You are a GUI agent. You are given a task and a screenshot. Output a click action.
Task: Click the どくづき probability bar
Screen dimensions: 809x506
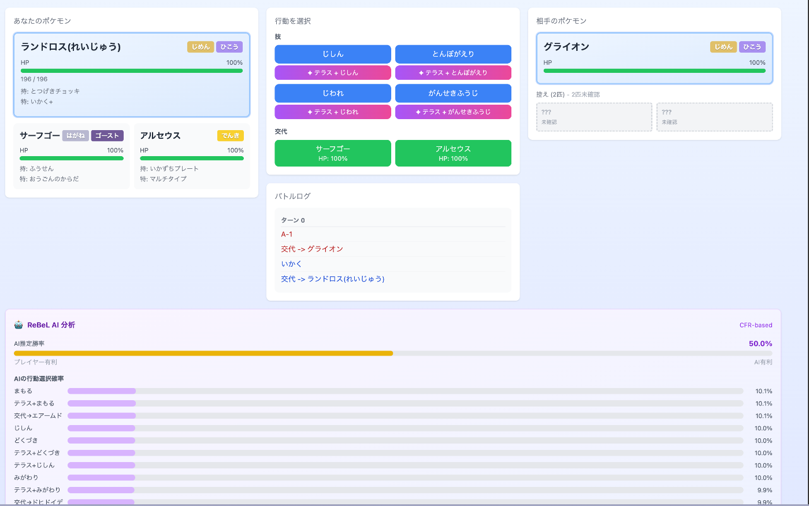pyautogui.click(x=405, y=441)
